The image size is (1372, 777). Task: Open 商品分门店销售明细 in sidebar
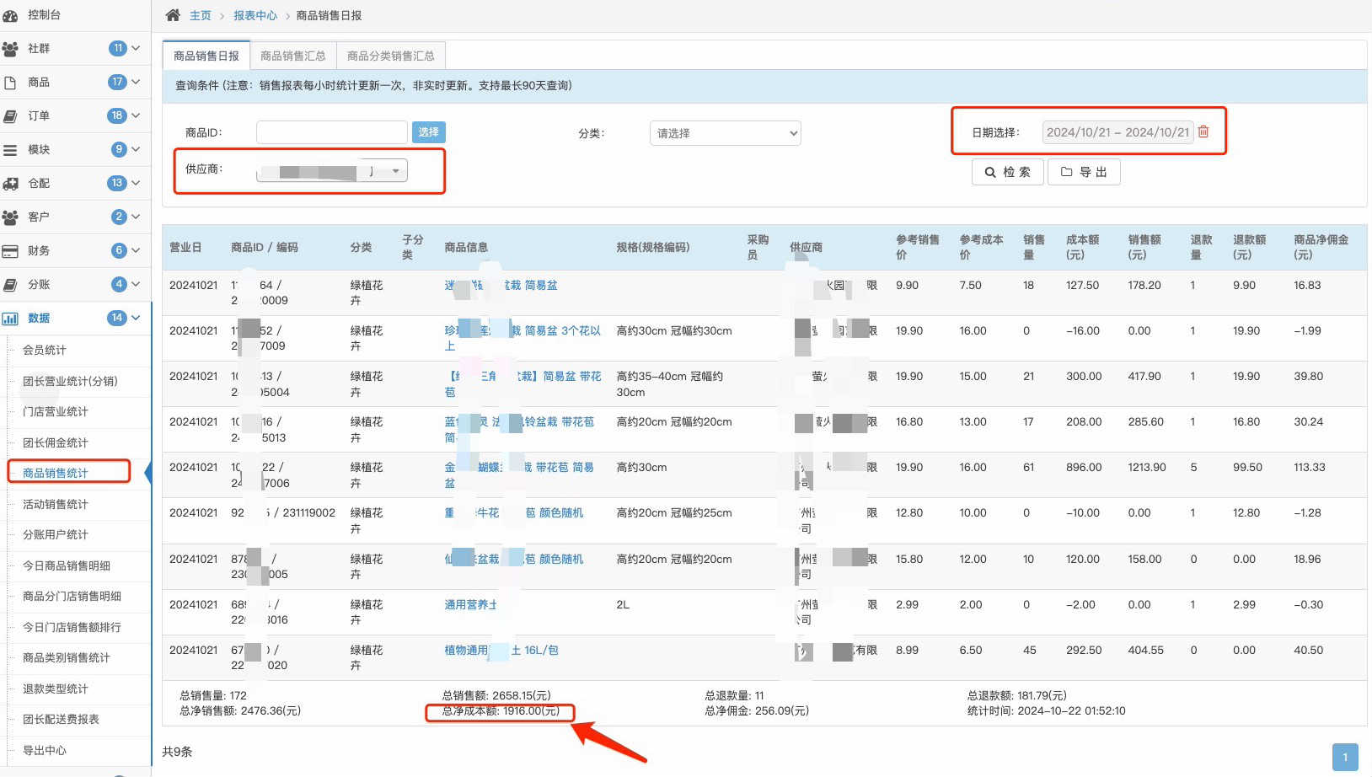coord(72,596)
